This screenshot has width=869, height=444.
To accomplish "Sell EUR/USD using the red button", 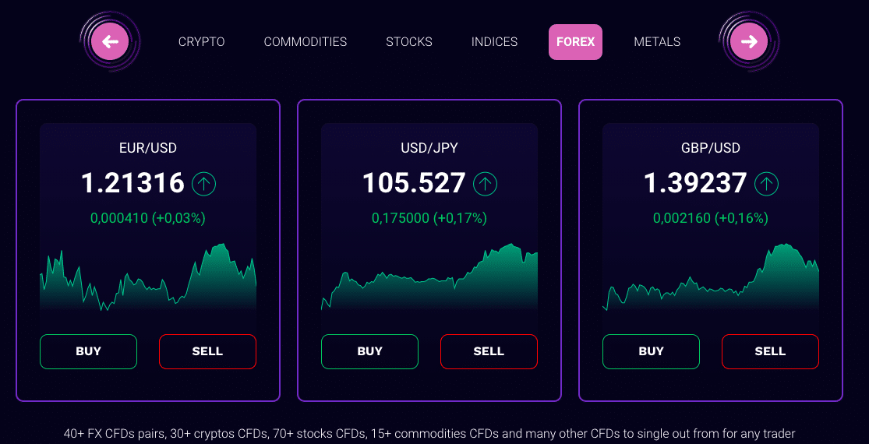I will coord(208,351).
